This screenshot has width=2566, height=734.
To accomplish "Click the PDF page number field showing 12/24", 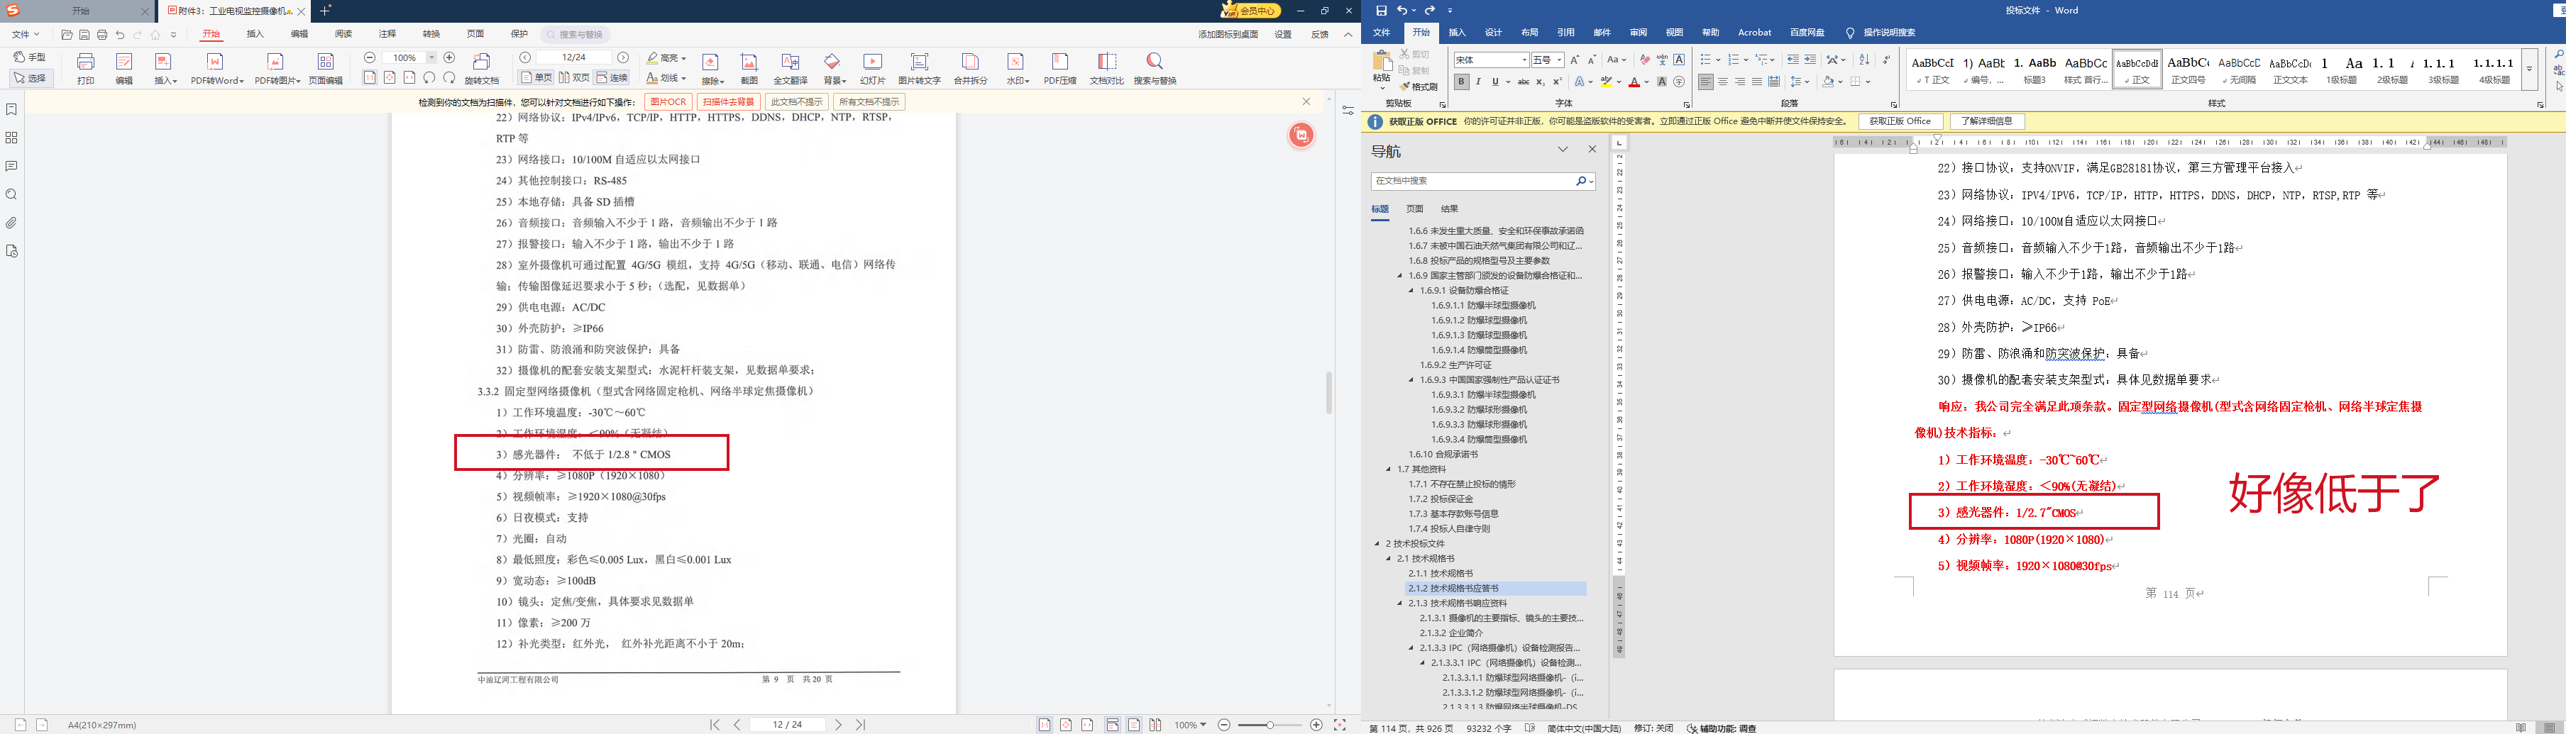I will point(575,57).
